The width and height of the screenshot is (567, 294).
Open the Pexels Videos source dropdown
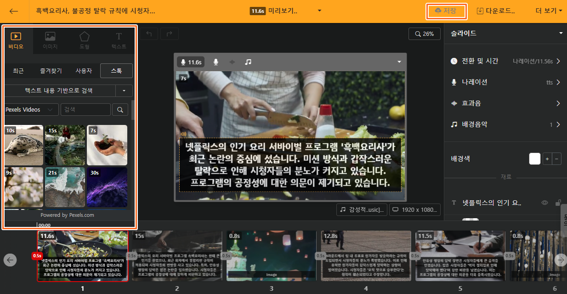click(31, 109)
